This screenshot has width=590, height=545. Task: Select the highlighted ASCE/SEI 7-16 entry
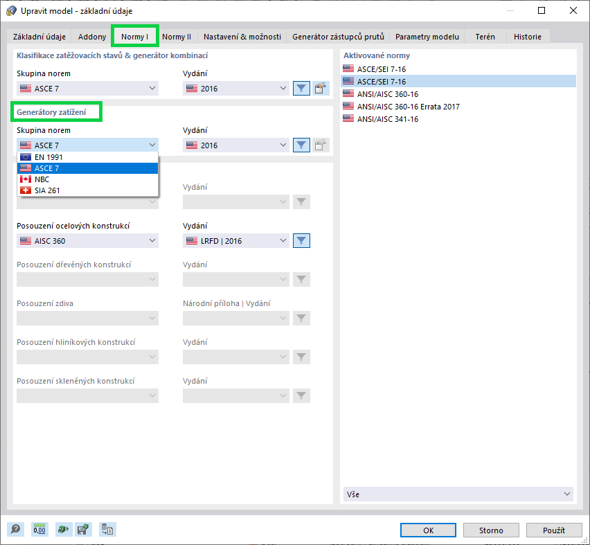[458, 81]
